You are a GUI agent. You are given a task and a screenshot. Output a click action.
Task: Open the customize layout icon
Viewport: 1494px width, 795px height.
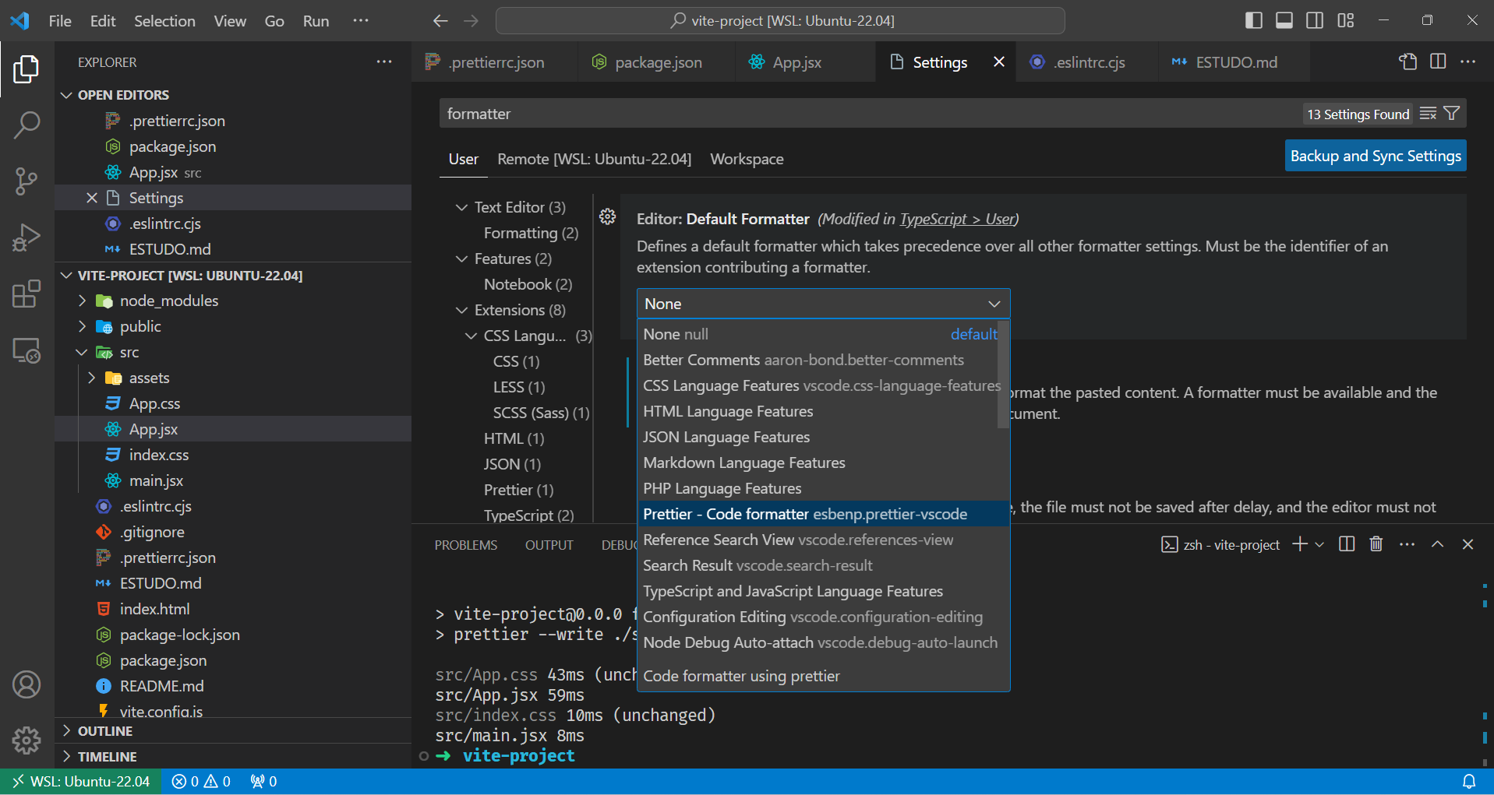[x=1346, y=20]
